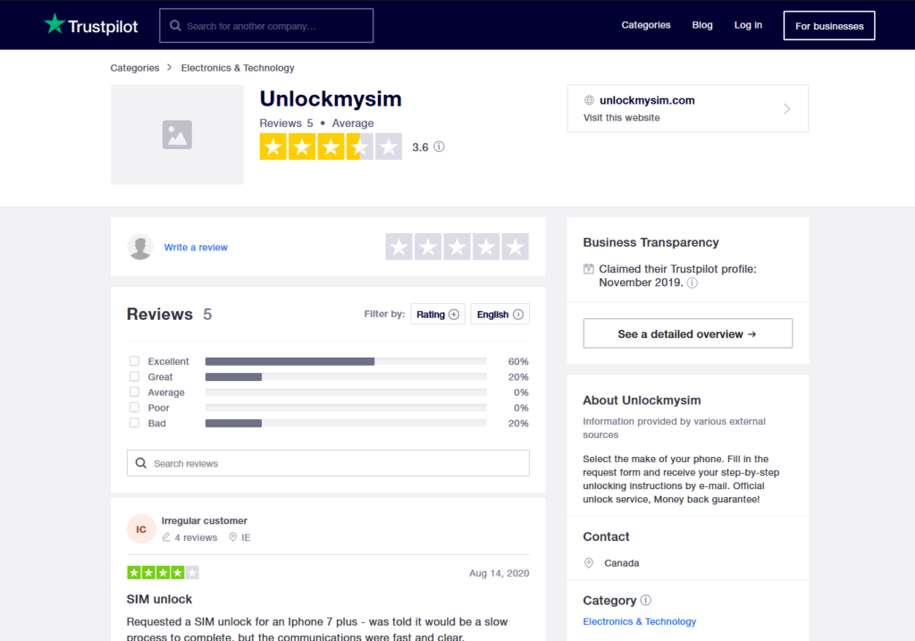
Task: Click the magnifier icon in Search reviews
Action: [x=141, y=463]
